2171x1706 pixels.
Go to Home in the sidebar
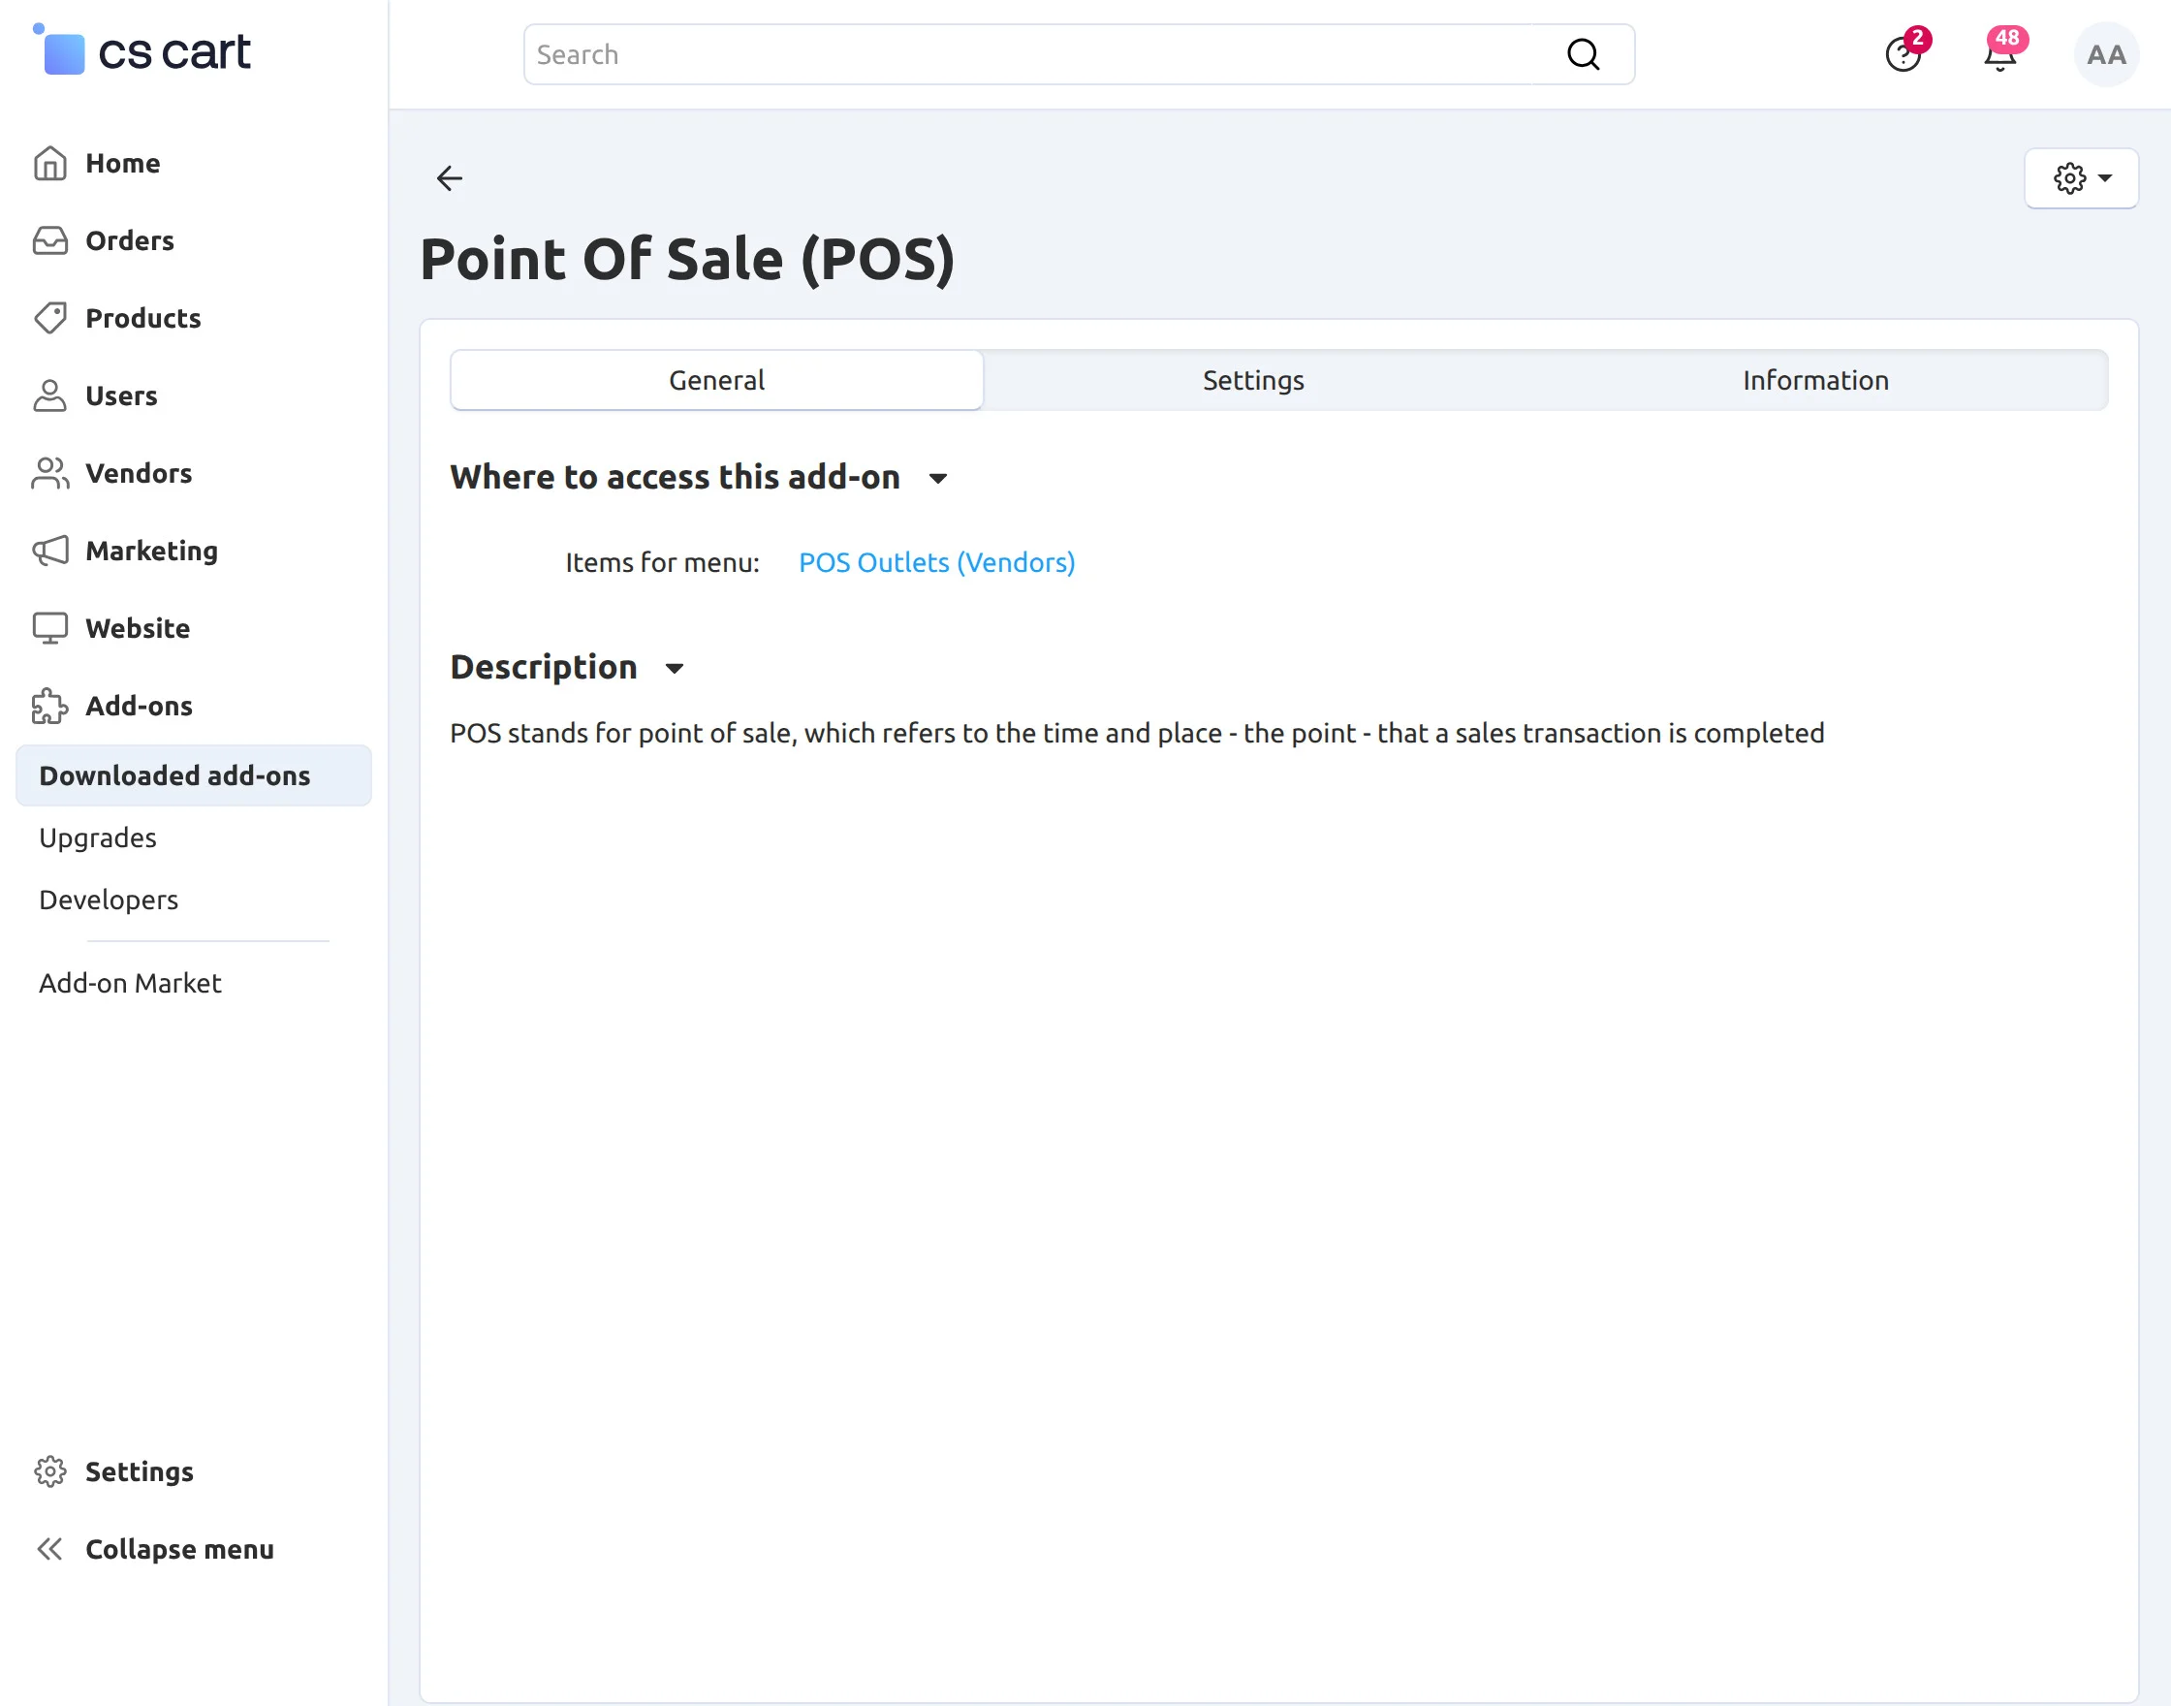122,163
